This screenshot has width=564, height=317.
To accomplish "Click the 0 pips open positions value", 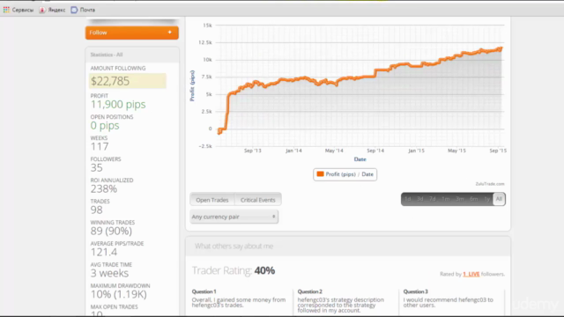I will (x=105, y=126).
